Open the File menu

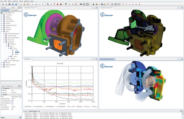pyautogui.click(x=2, y=1)
